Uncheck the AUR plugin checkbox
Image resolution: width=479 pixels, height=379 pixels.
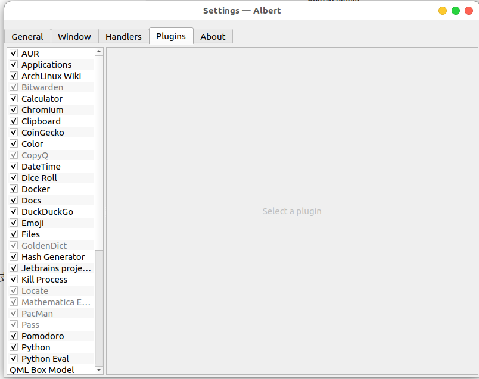14,53
